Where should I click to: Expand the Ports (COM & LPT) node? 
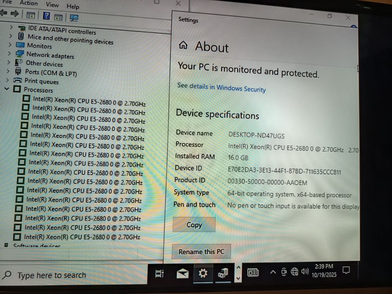[x=8, y=71]
